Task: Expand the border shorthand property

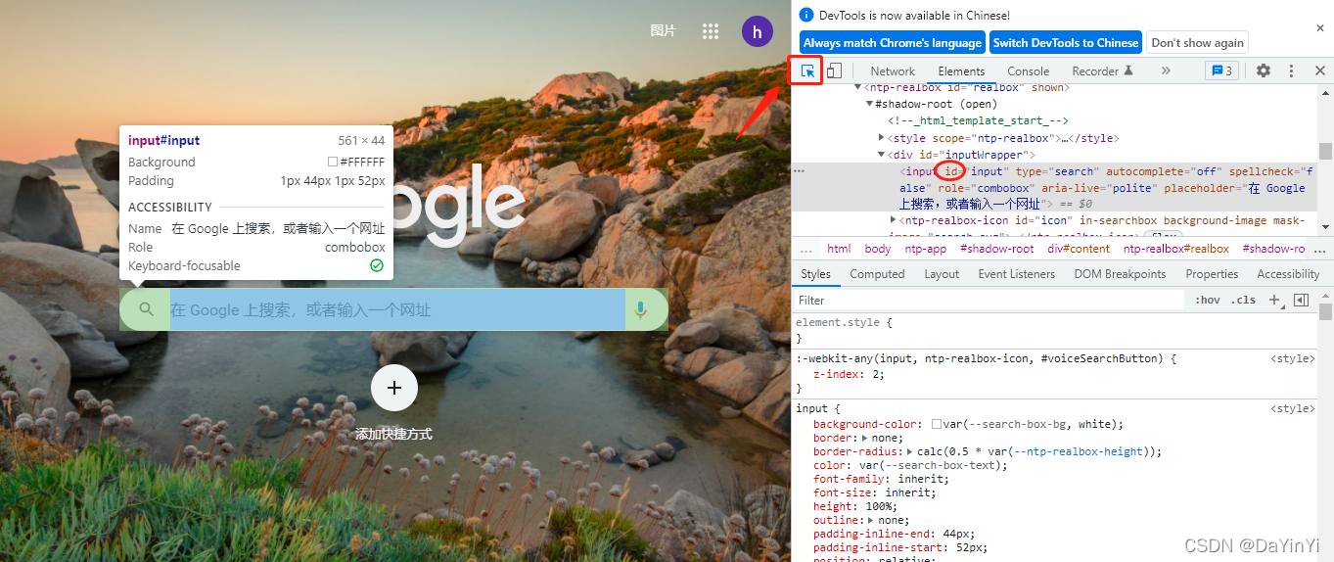Action: click(865, 438)
